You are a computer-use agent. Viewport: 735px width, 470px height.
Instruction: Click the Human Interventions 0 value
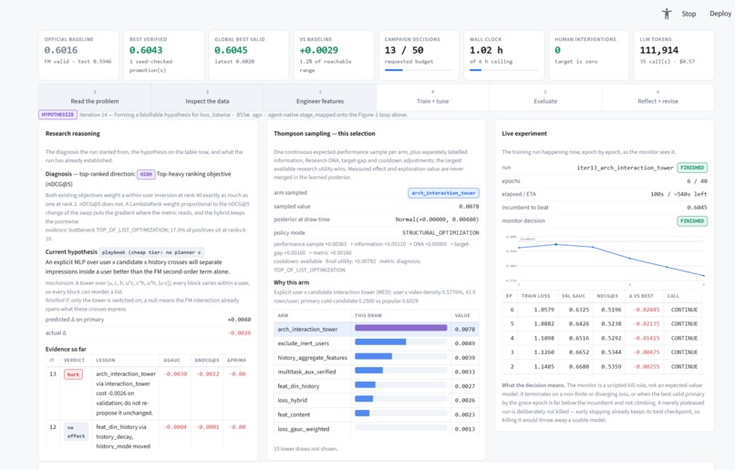coord(557,50)
